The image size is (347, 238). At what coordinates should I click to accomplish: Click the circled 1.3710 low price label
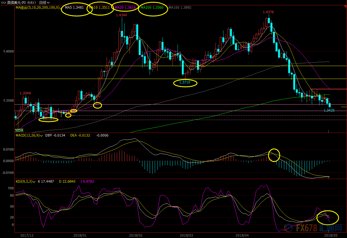click(x=185, y=83)
